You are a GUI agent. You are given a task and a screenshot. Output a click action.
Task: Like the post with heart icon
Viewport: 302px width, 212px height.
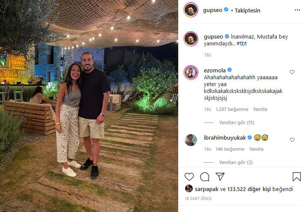(x=189, y=176)
